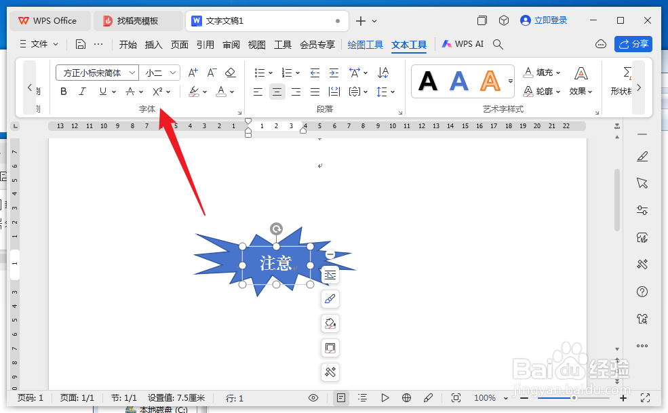Switch to 开始 tab
This screenshot has width=668, height=413.
coord(127,45)
